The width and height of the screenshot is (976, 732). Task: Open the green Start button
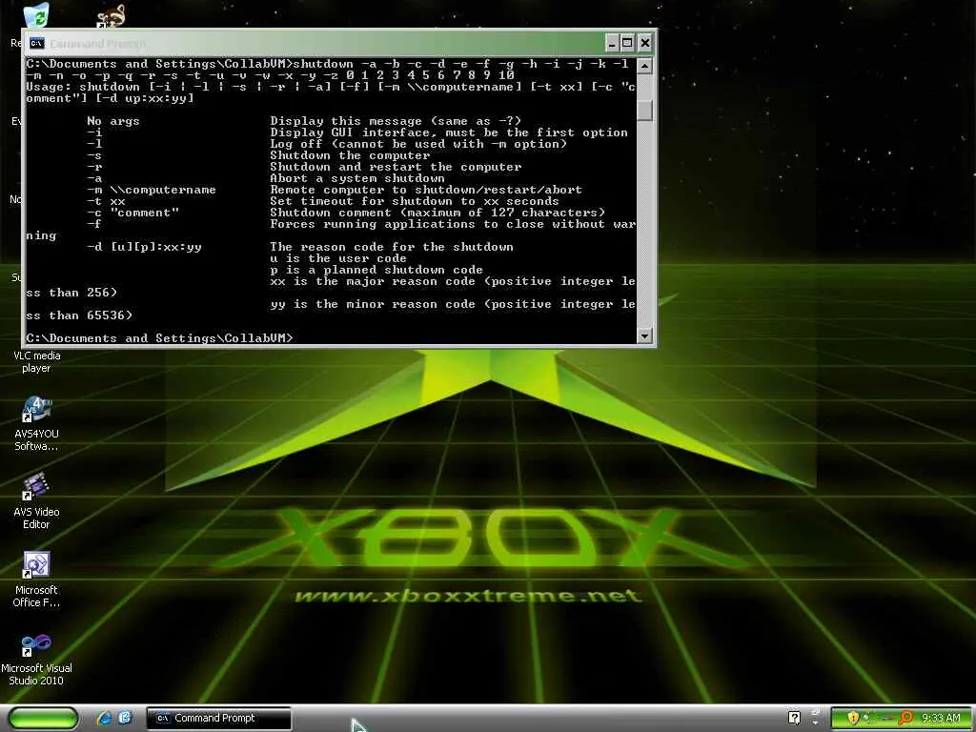click(x=44, y=718)
